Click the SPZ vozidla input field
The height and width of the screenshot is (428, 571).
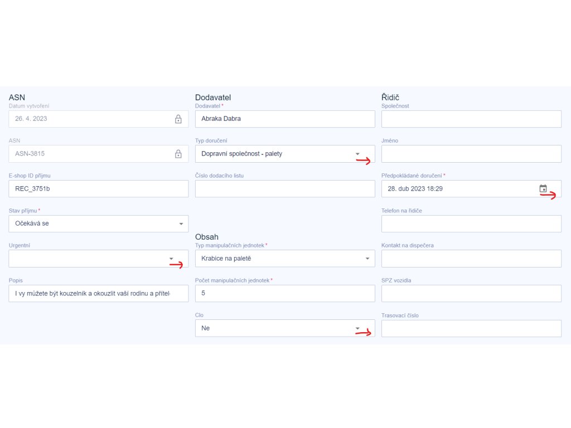pos(472,293)
